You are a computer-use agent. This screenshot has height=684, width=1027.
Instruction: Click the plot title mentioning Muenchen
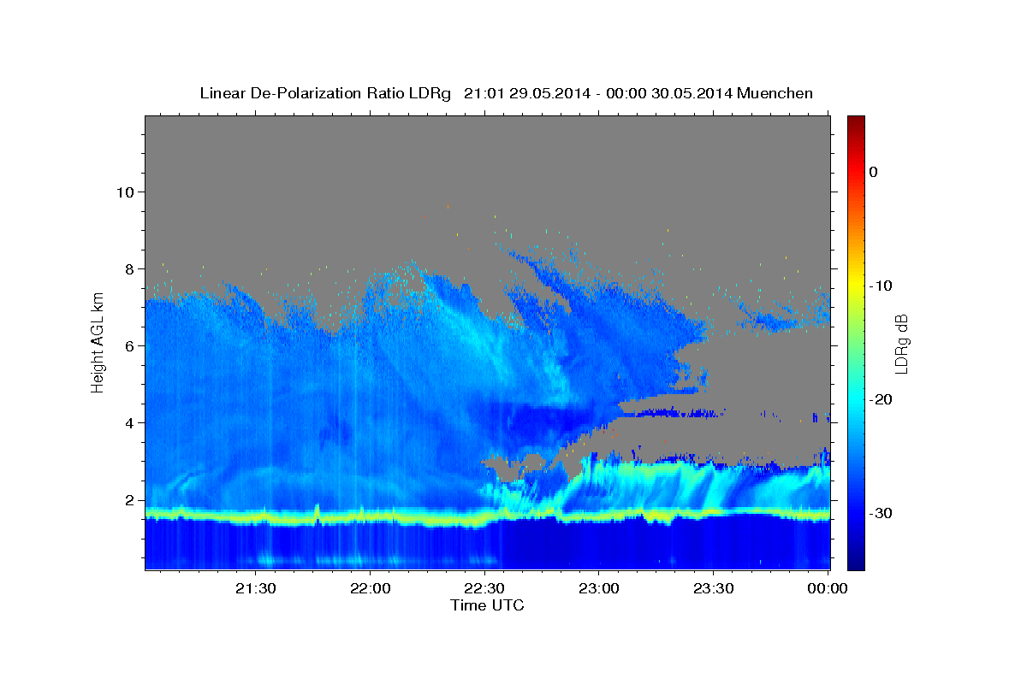506,93
